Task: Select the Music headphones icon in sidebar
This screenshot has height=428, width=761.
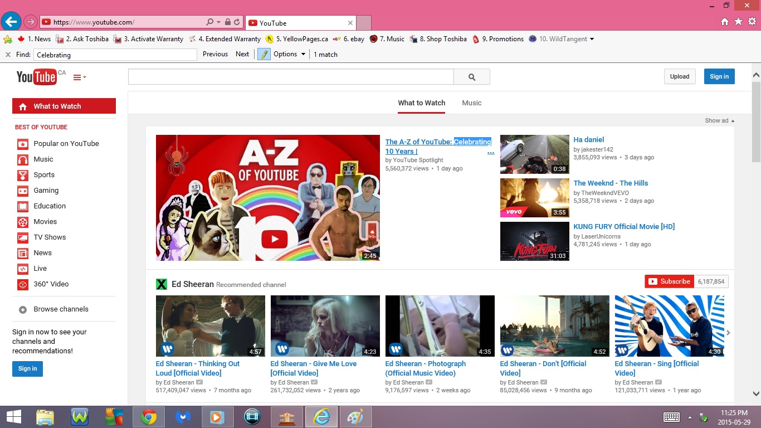Action: 23,159
